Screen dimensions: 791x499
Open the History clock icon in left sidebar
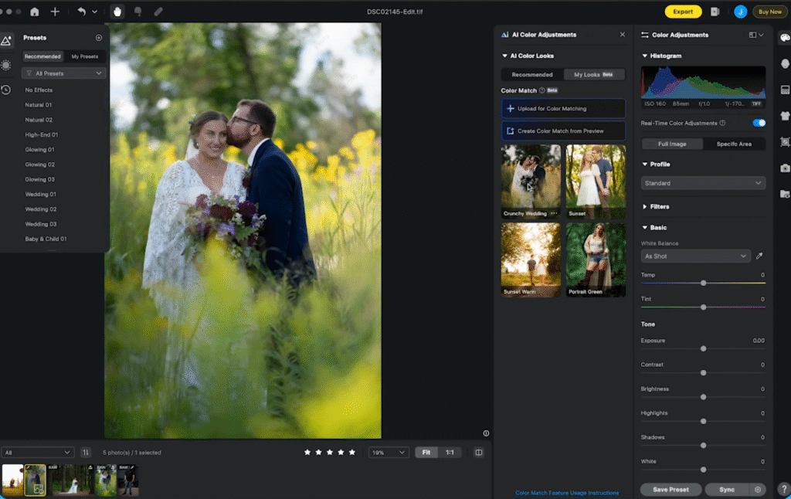(6, 90)
